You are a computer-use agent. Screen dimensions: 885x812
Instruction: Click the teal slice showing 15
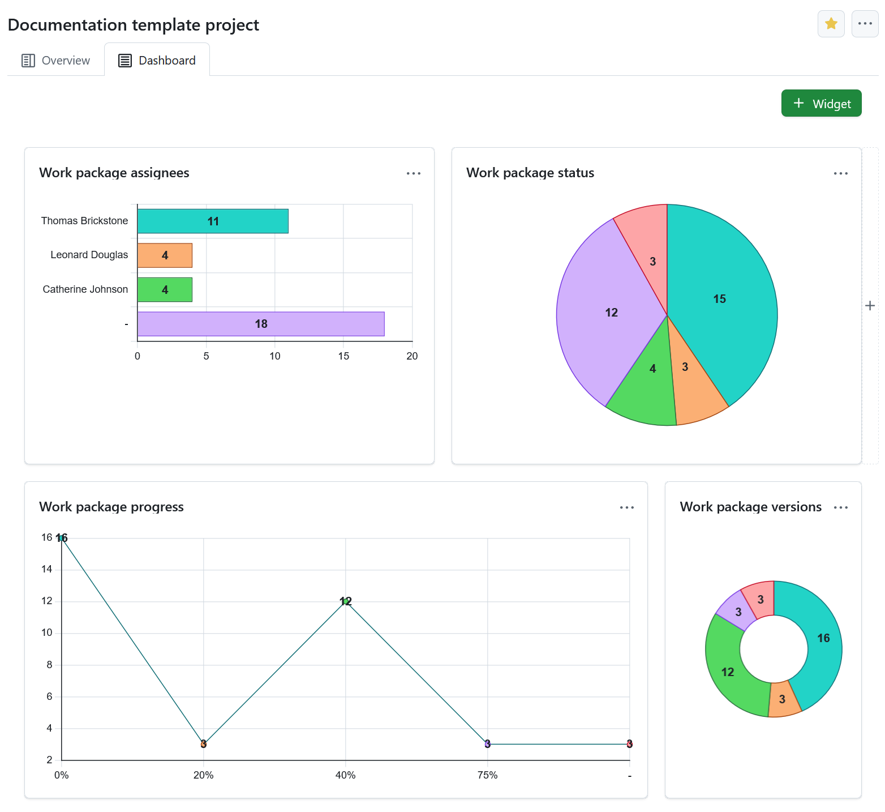pyautogui.click(x=719, y=298)
